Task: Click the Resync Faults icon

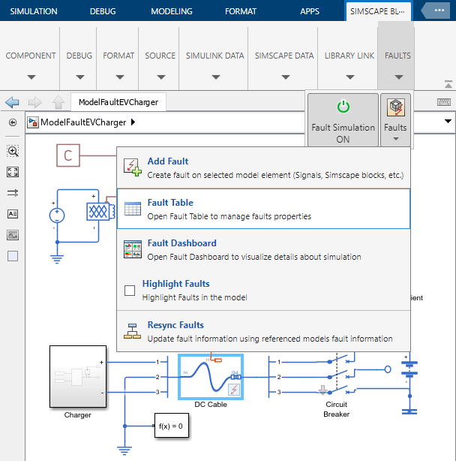Action: point(132,330)
